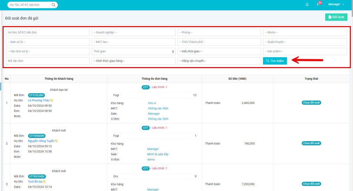Screen dimensions: 353x191
Task: Click order code badge CTTCK023N
Action: pyautogui.click(x=37, y=136)
